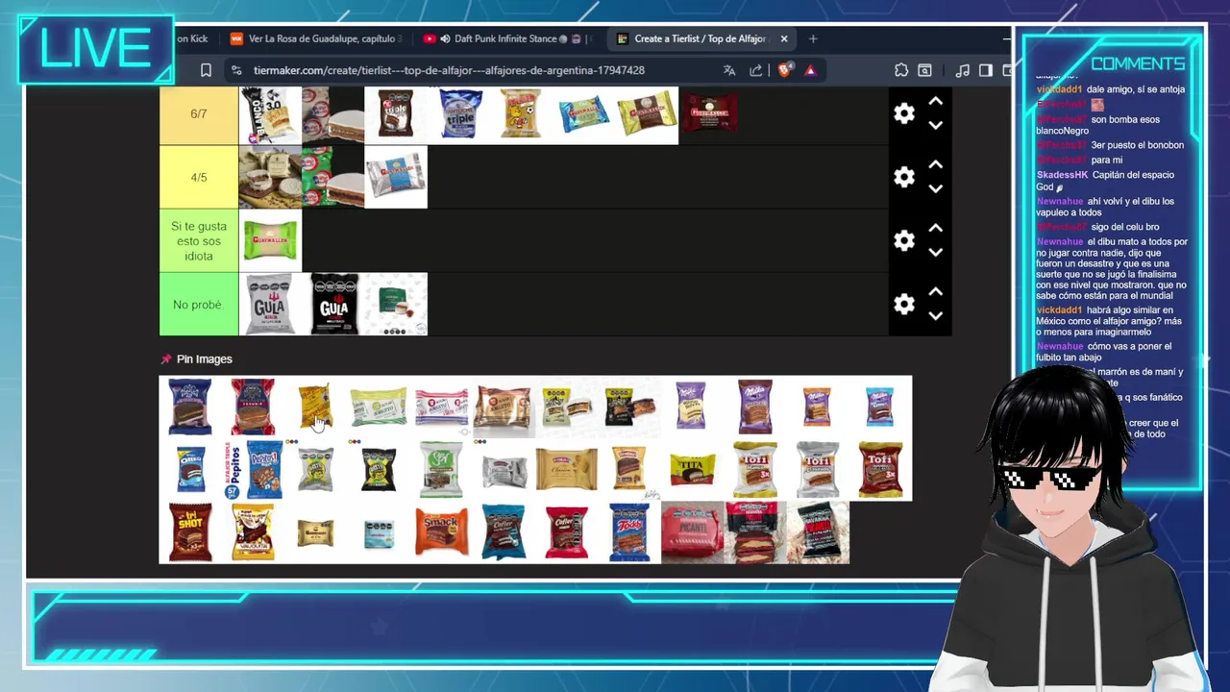Screen dimensions: 1230x692
Task: Open settings gear for the 'Si te gusta esto sos idiota' row
Action: (x=904, y=240)
